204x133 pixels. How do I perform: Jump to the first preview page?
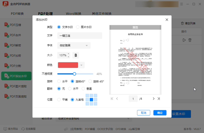pos(112,99)
